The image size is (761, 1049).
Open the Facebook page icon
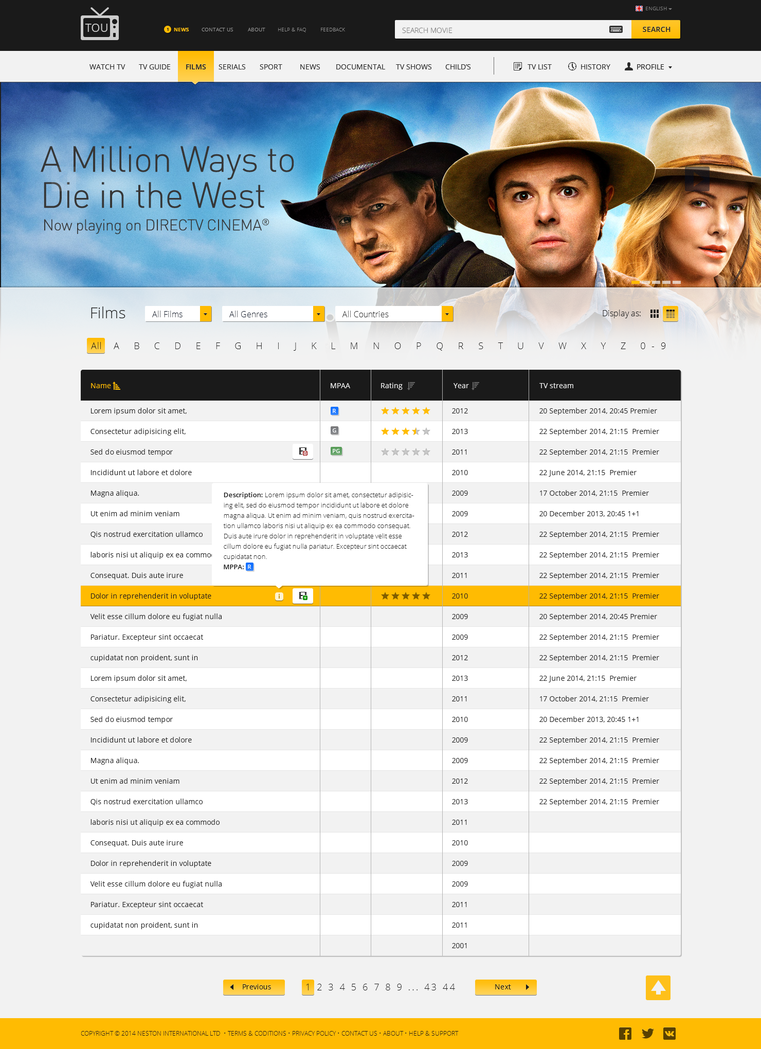pyautogui.click(x=625, y=1034)
